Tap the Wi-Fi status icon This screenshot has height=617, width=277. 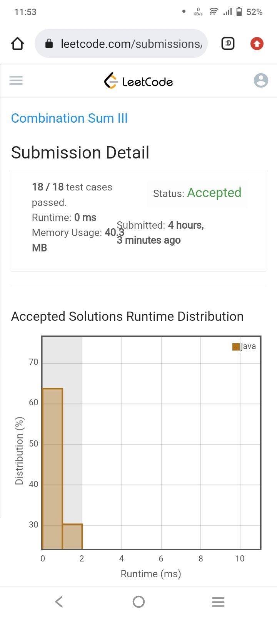point(214,12)
